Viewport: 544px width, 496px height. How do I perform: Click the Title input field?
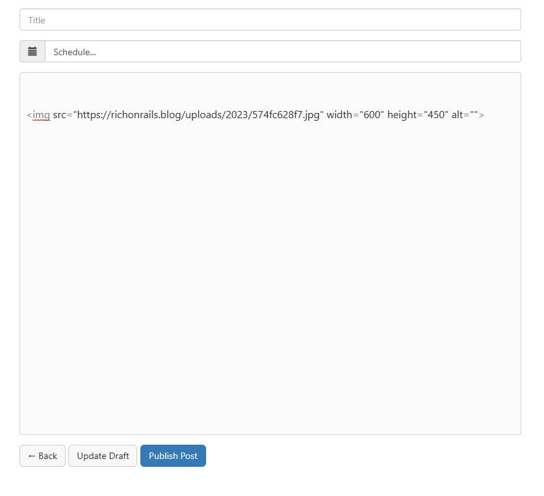(270, 19)
